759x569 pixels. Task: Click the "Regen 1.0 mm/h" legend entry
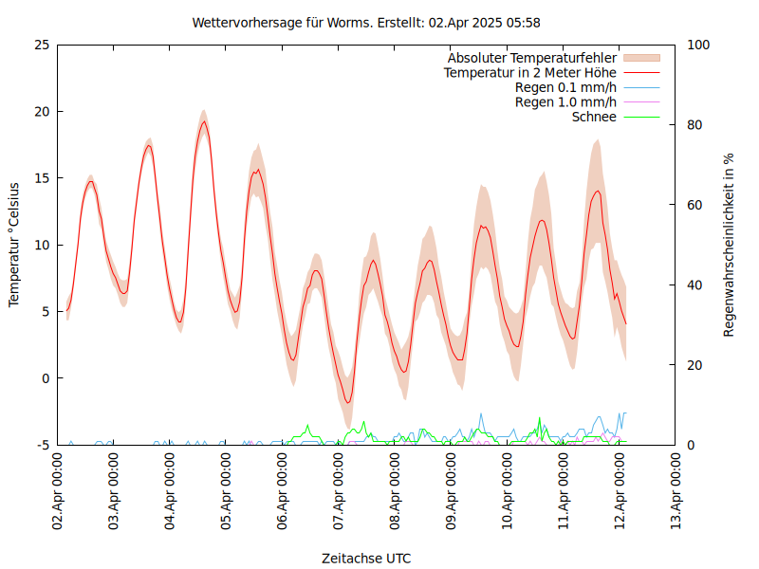coord(565,102)
